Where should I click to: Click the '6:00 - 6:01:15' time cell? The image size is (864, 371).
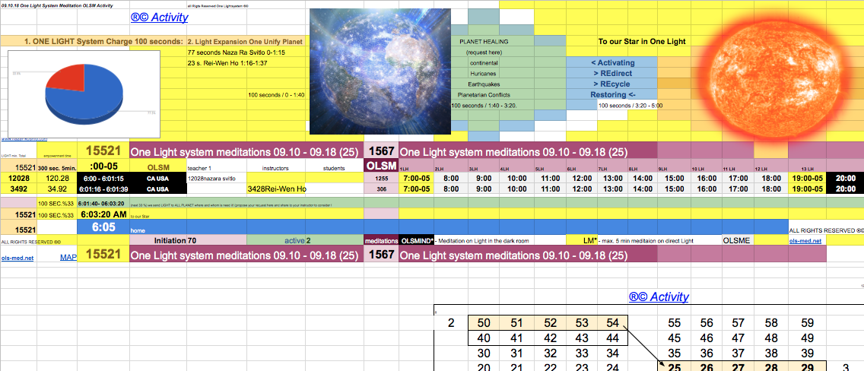(x=103, y=178)
